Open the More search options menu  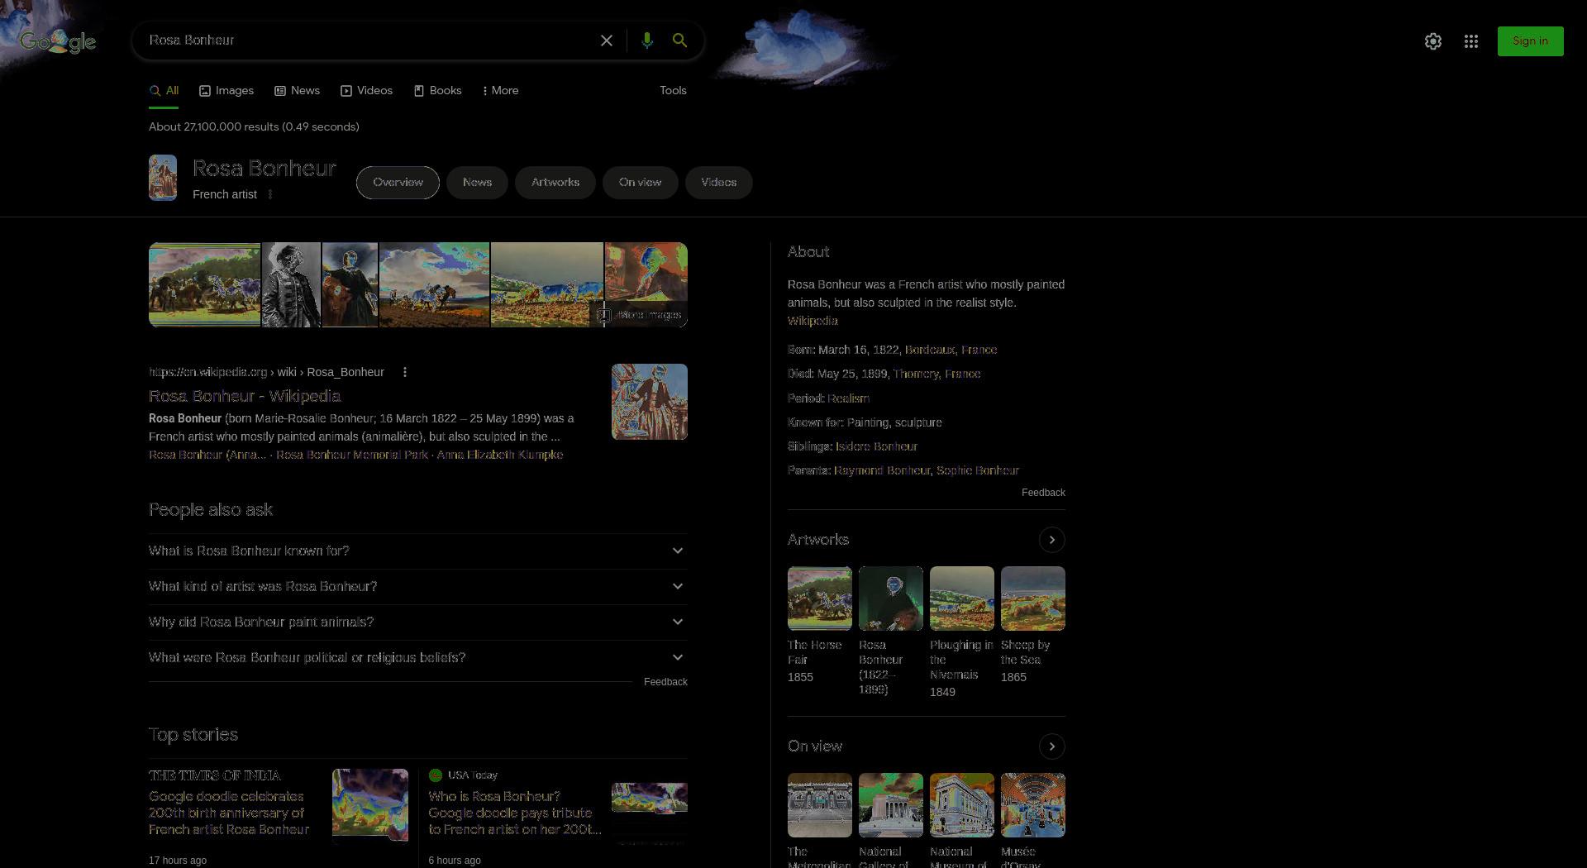[x=500, y=91]
